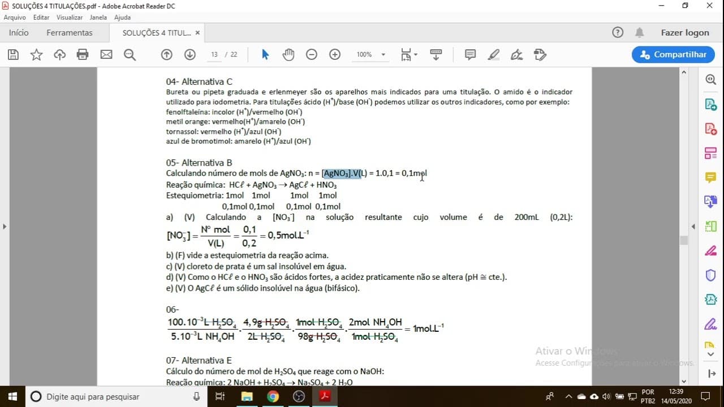Upload file to cloud with arrow icon
The height and width of the screenshot is (407, 724).
pos(59,55)
